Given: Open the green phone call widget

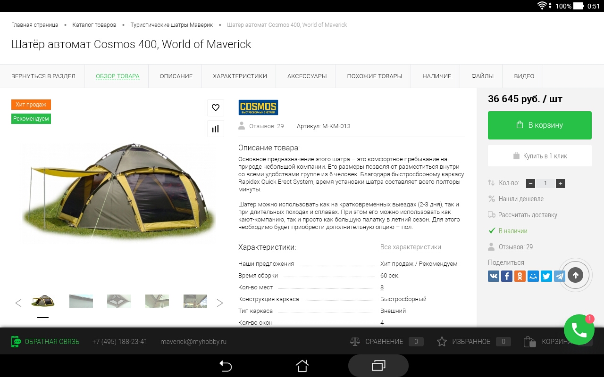Looking at the screenshot, I should 579,330.
